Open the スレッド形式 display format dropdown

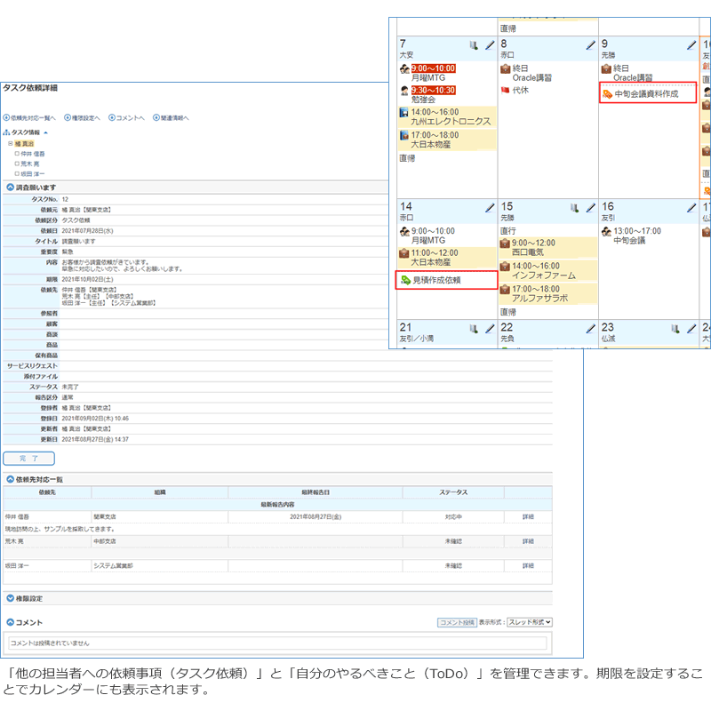tap(530, 623)
